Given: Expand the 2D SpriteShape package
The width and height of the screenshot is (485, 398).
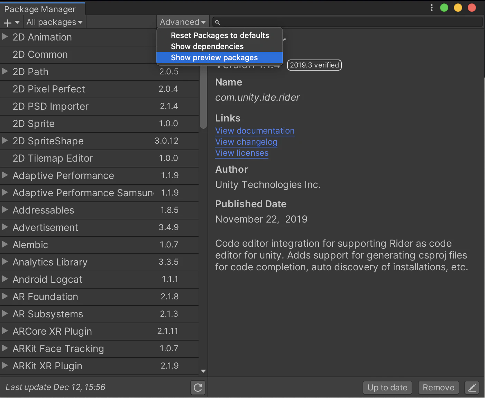Looking at the screenshot, I should click(x=5, y=141).
